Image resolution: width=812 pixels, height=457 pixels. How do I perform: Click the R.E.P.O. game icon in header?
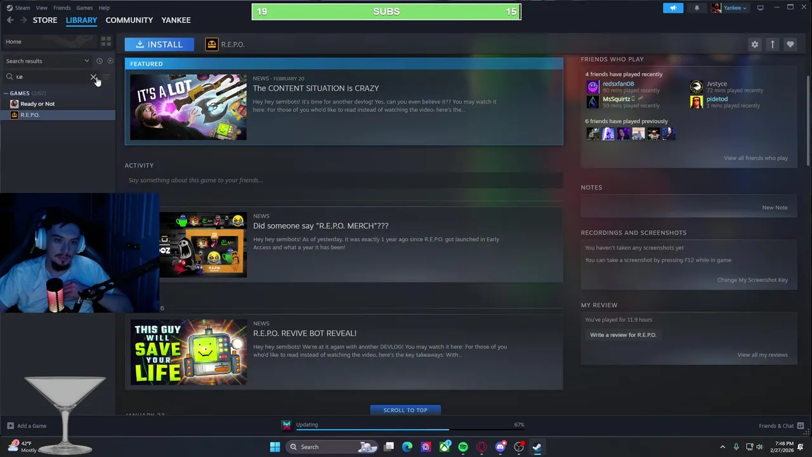pyautogui.click(x=211, y=44)
